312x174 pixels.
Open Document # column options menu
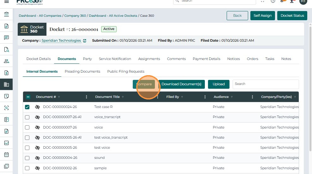[x=86, y=97]
